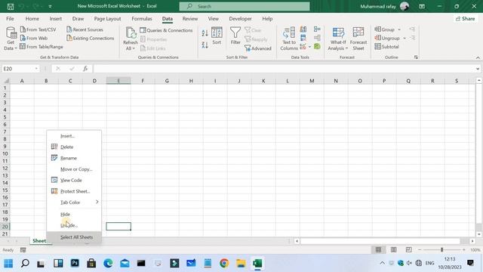Switch to Page Layout view

393,249
